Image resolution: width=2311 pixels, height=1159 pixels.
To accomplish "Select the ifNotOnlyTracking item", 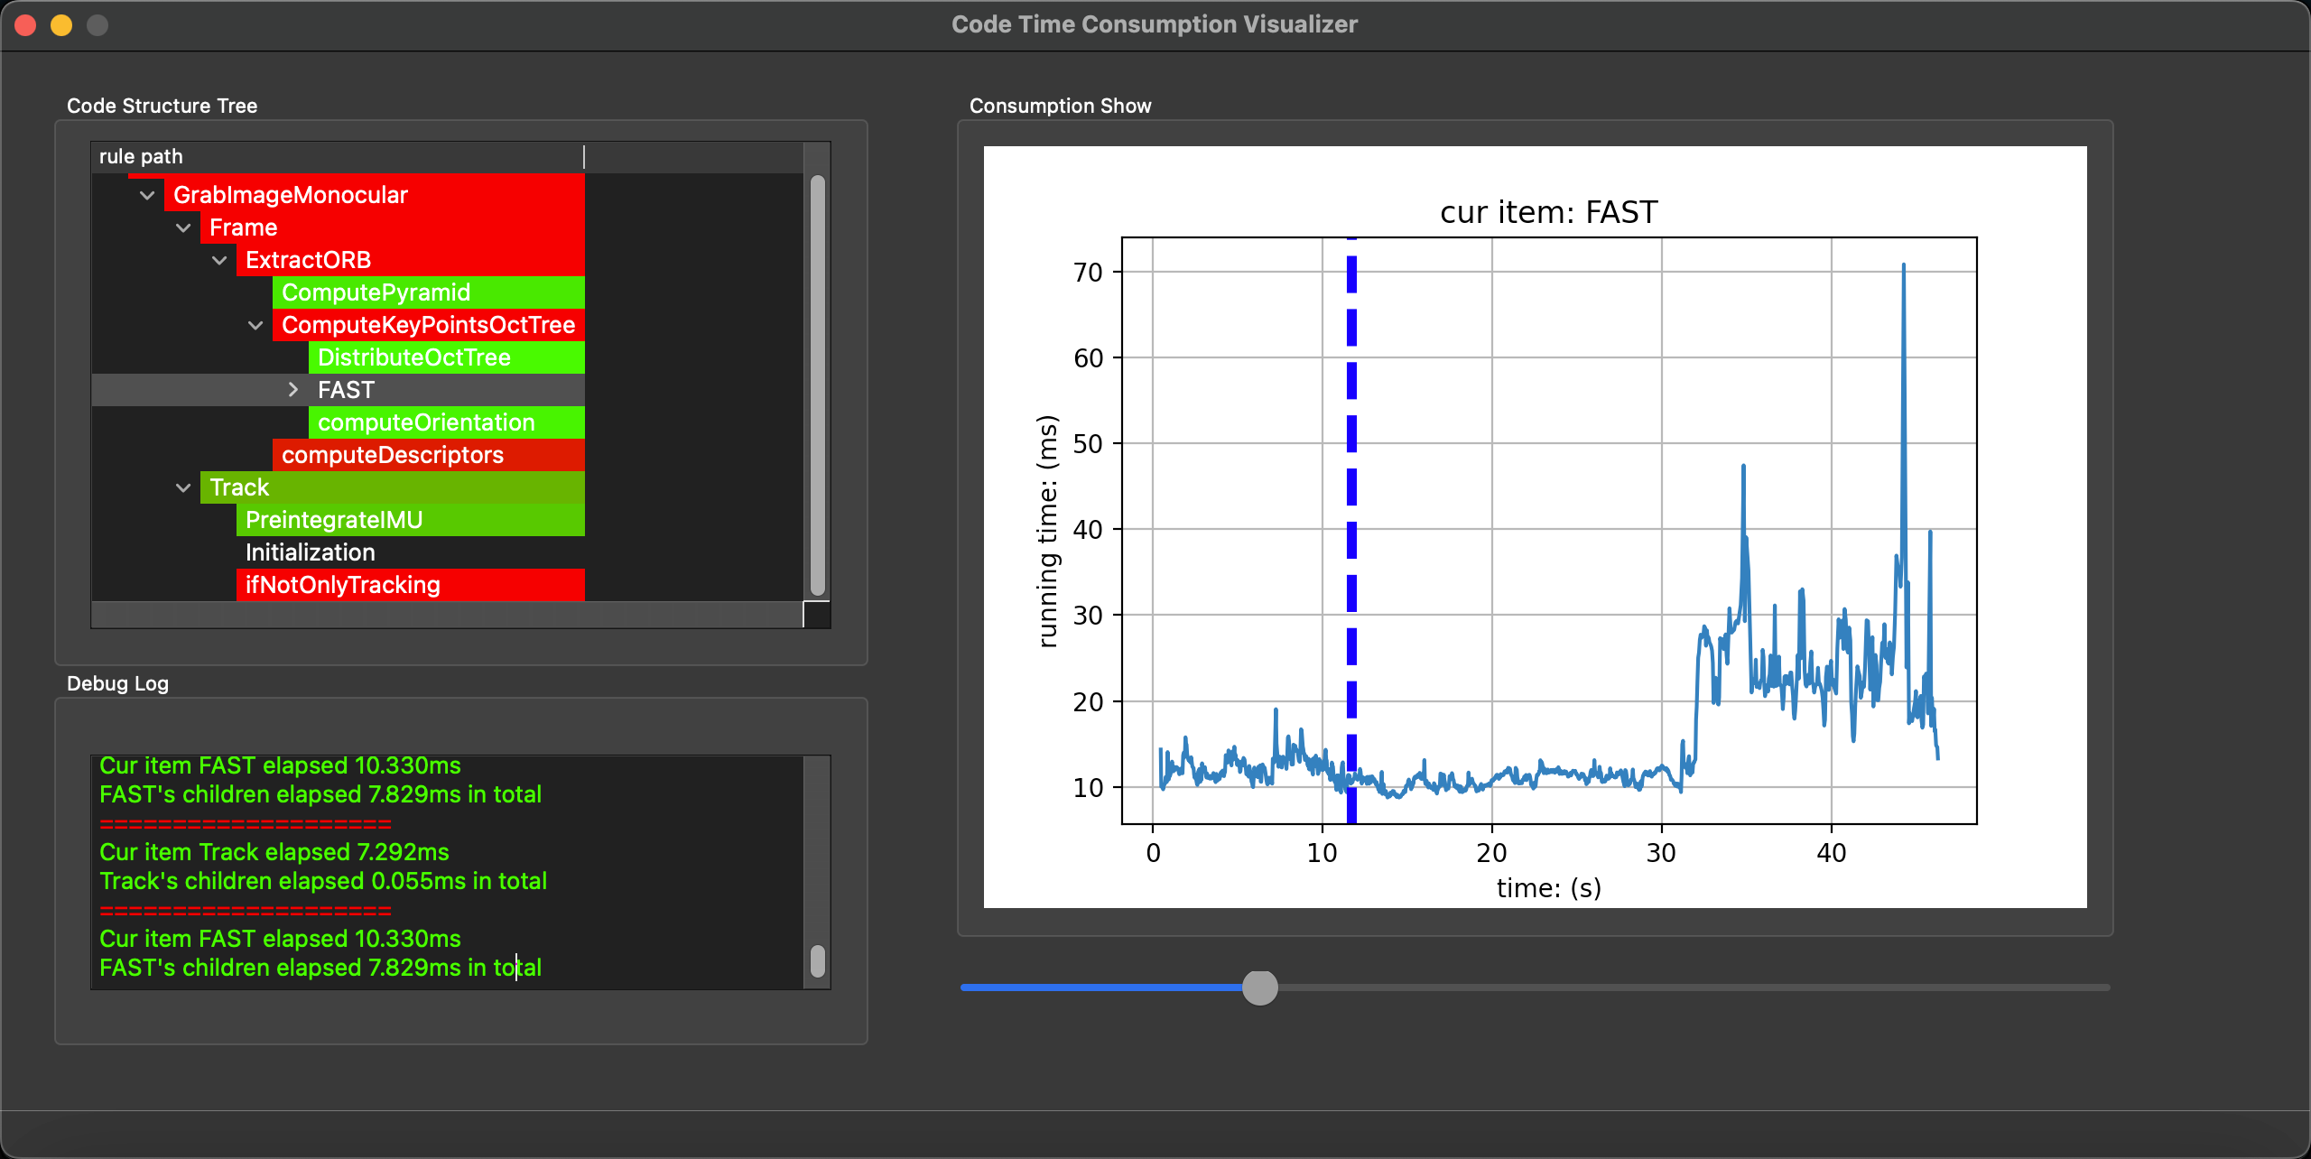I will coord(411,585).
